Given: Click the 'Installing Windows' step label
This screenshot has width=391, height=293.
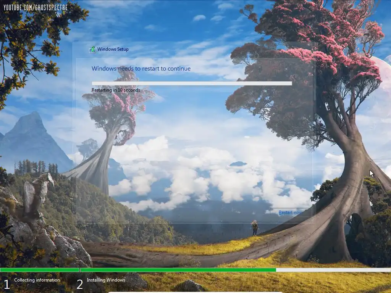Looking at the screenshot, I should coord(106,280).
